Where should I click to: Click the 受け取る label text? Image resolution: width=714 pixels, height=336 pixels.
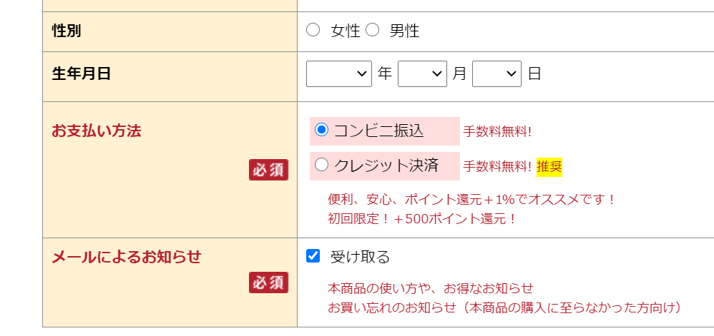tap(360, 257)
